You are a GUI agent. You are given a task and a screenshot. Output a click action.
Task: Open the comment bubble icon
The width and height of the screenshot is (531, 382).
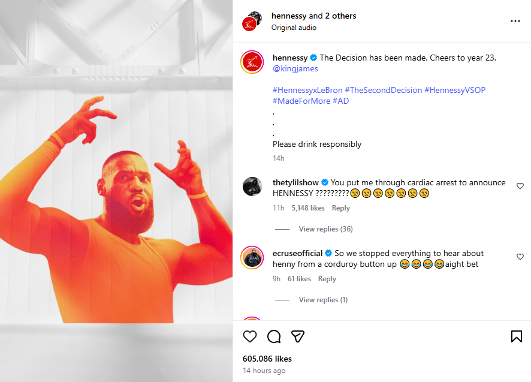coord(274,336)
